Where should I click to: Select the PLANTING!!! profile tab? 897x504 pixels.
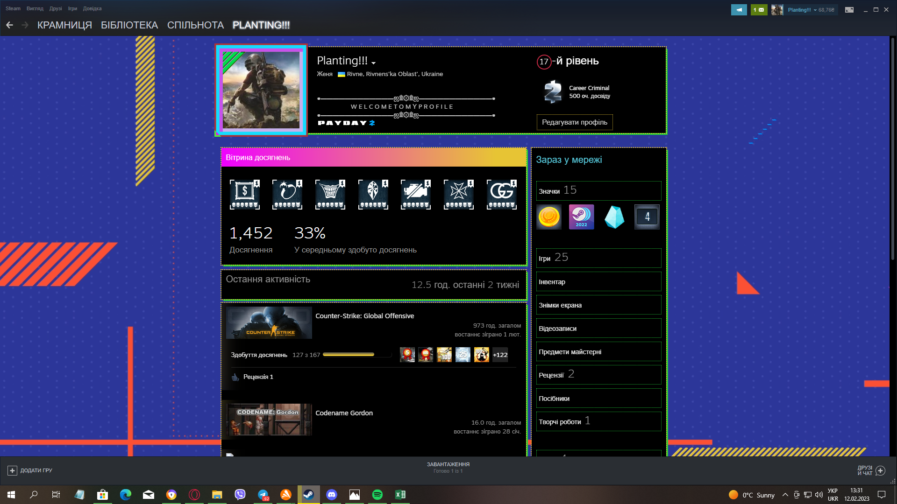[261, 25]
